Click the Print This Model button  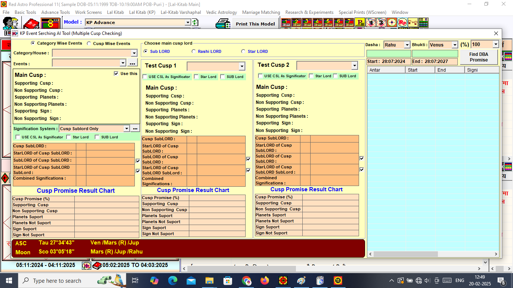pos(255,24)
